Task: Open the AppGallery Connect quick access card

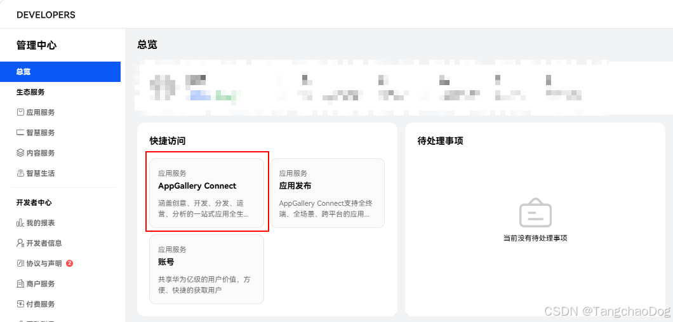Action: [206, 193]
